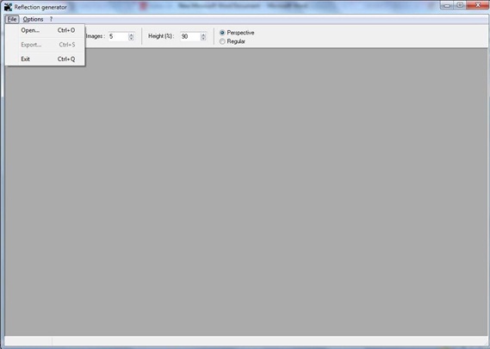The image size is (490, 349).
Task: Minimize the Reflection generator window
Action: pos(447,5)
